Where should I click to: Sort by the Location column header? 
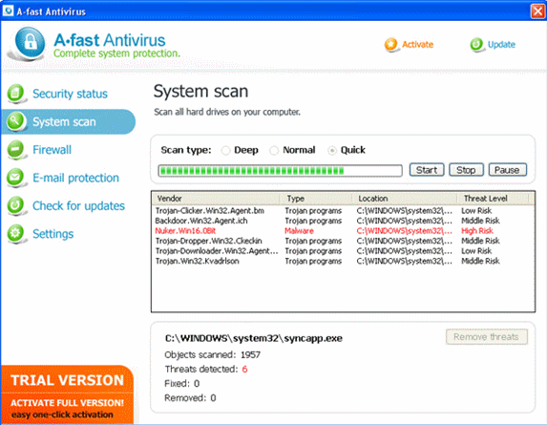point(405,199)
